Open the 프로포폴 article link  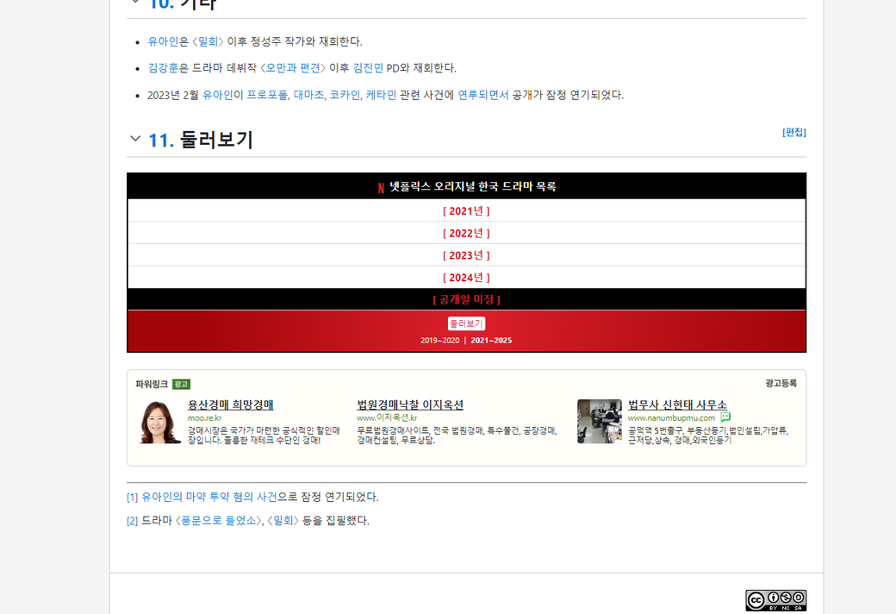(x=267, y=95)
